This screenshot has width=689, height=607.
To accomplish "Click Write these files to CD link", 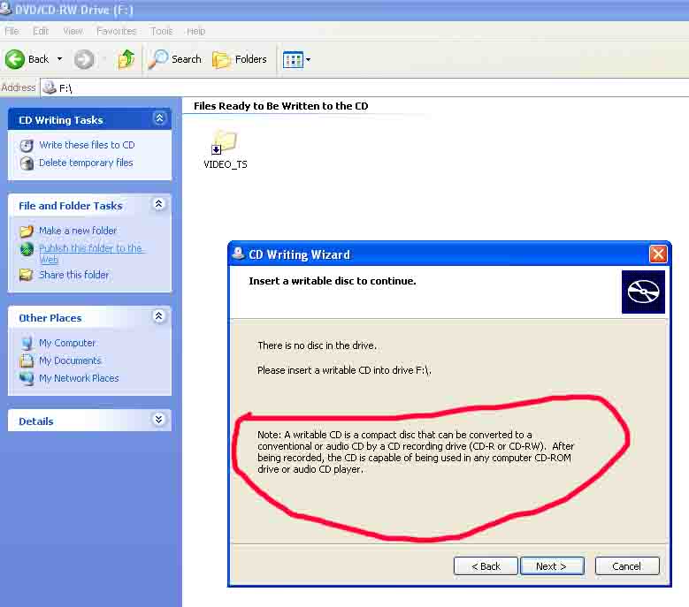I will [87, 145].
